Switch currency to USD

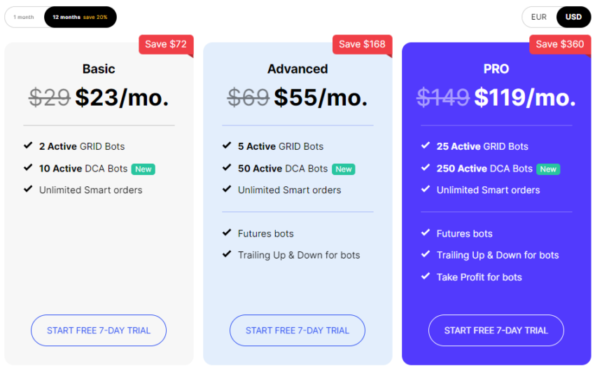573,17
